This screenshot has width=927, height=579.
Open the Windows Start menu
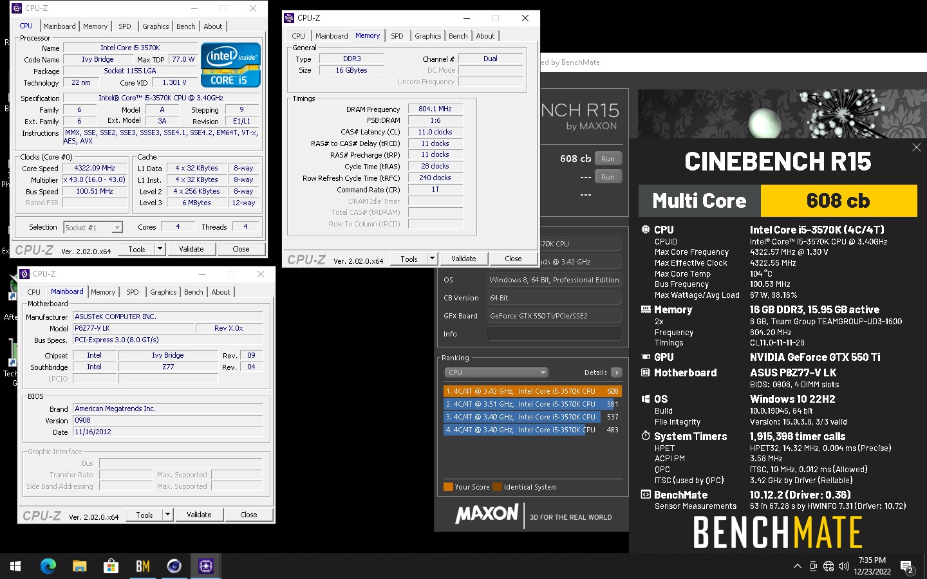click(15, 566)
